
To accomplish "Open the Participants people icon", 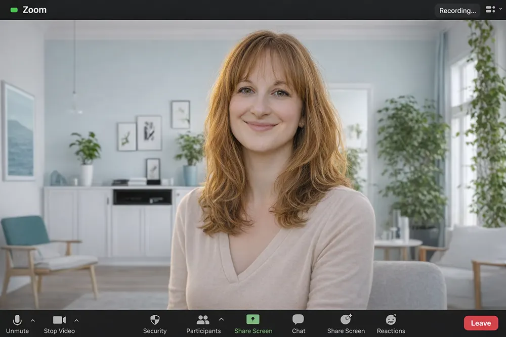I will [x=203, y=320].
